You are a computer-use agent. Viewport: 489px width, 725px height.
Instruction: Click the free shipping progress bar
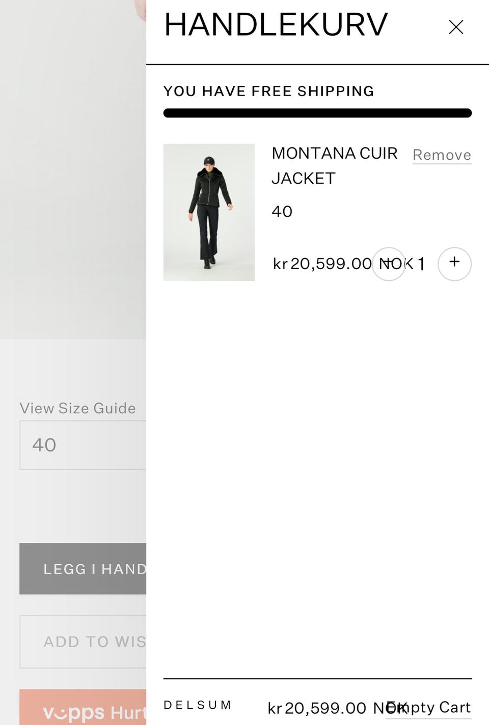[317, 113]
